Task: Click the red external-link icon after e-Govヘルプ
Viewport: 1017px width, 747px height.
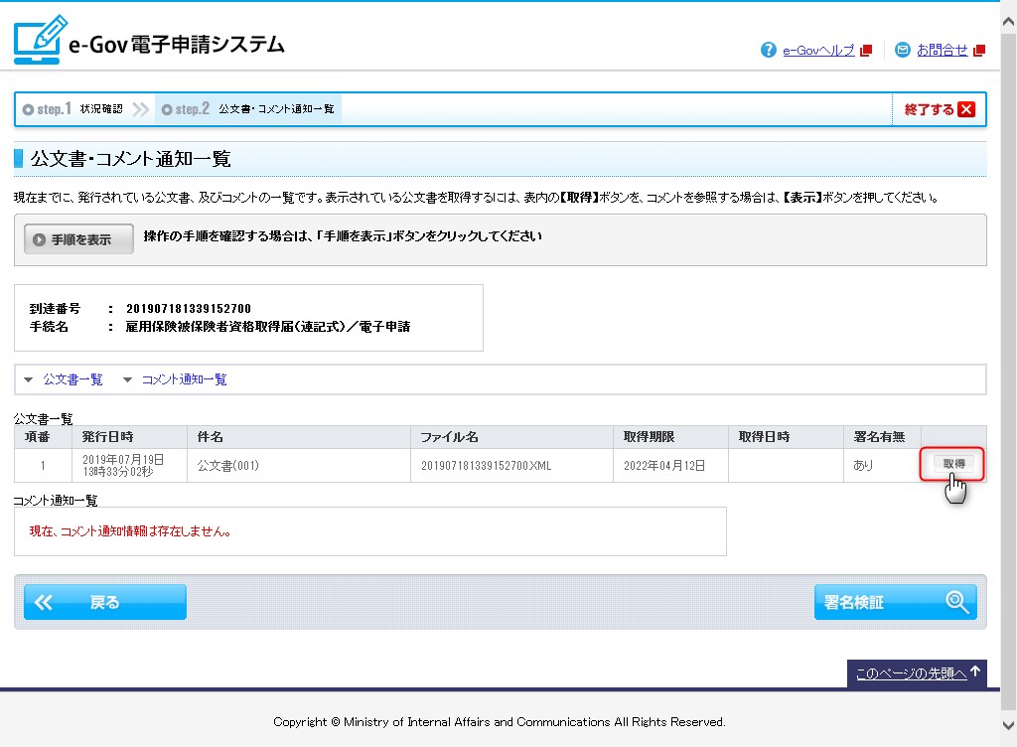Action: (866, 51)
